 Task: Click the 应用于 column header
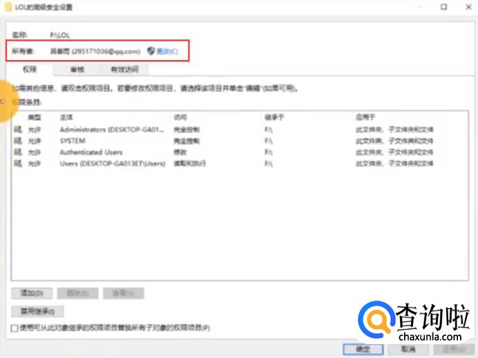tap(365, 117)
